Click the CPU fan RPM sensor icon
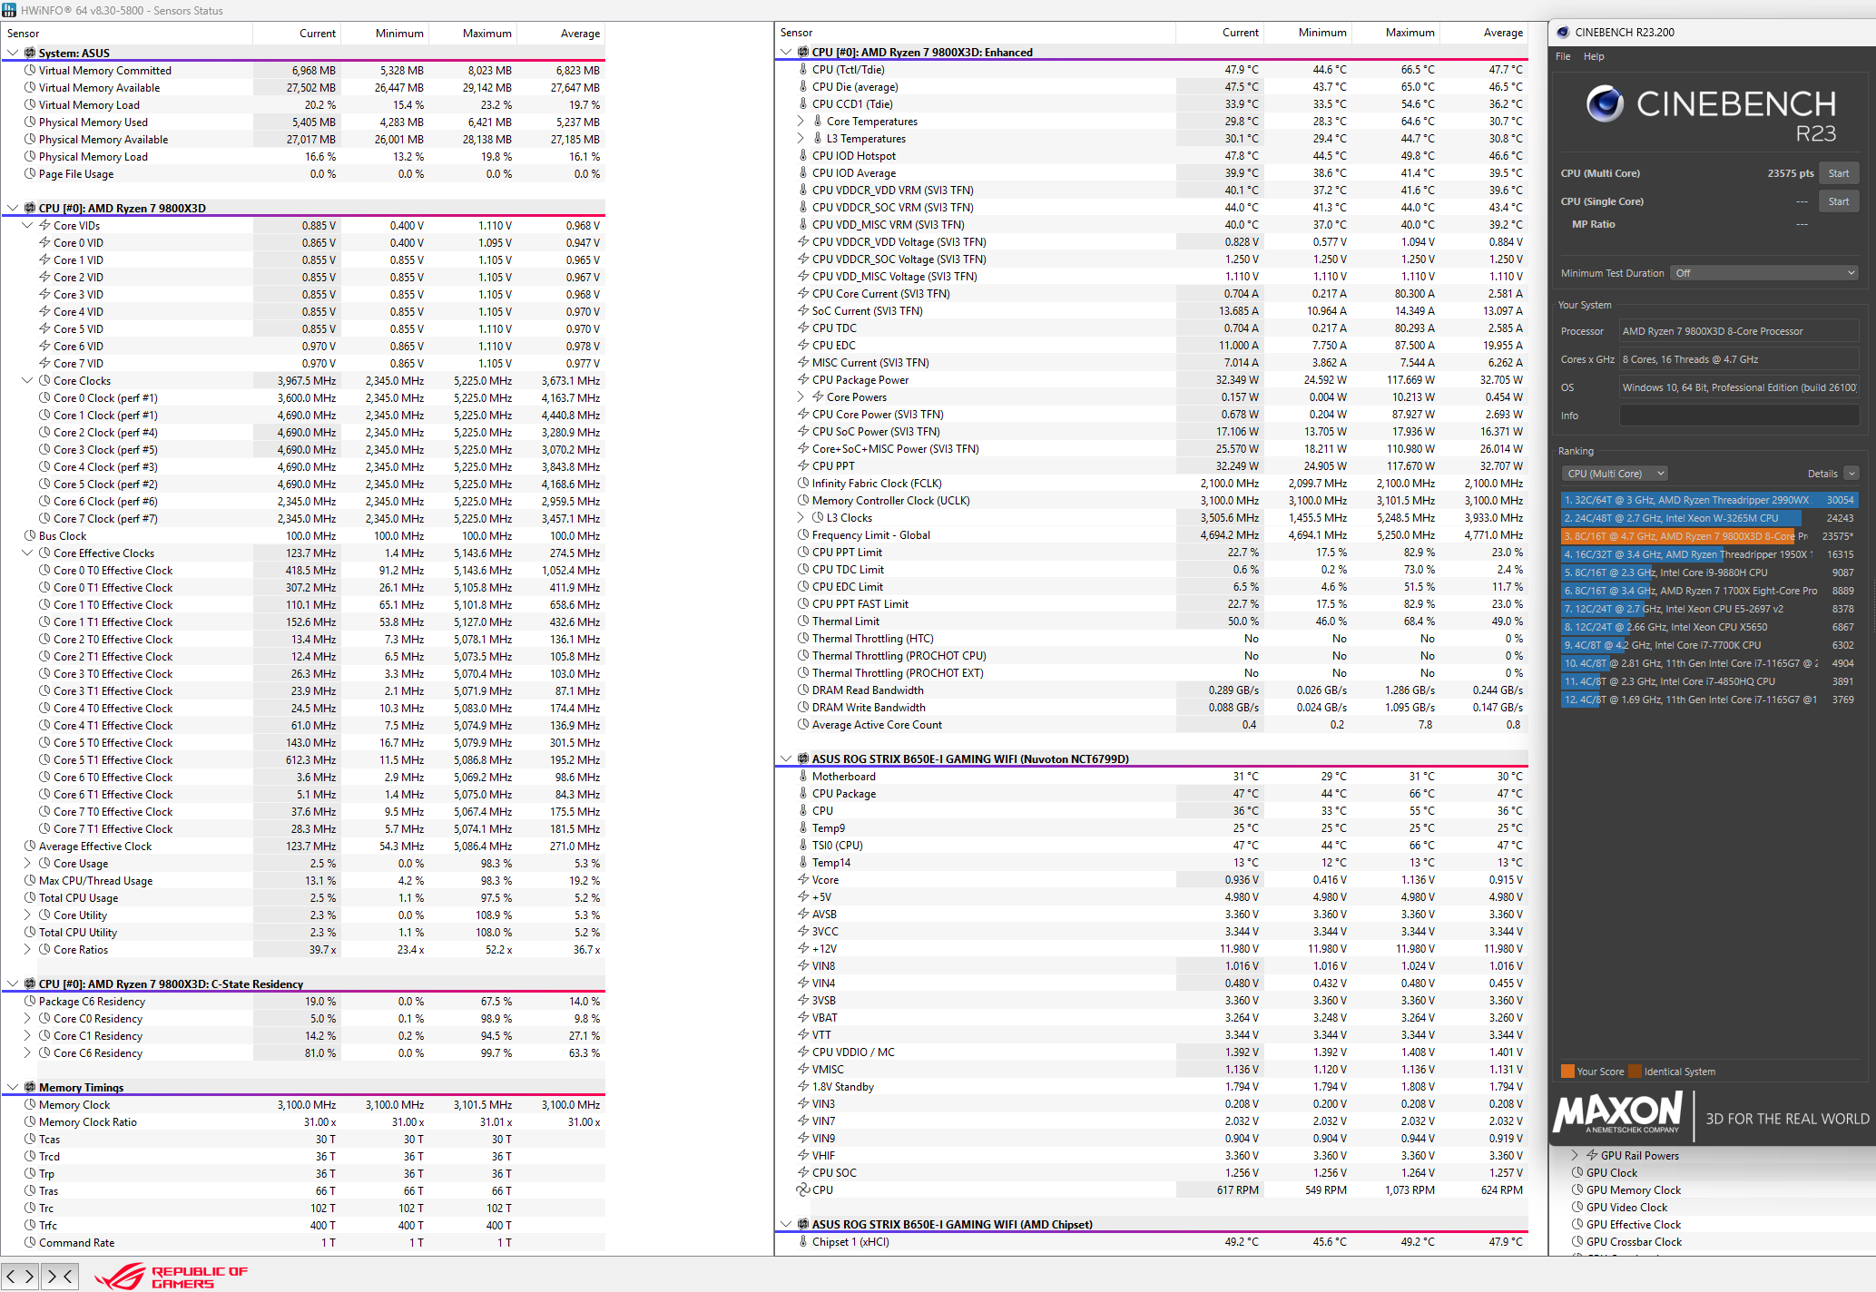 coord(802,1189)
